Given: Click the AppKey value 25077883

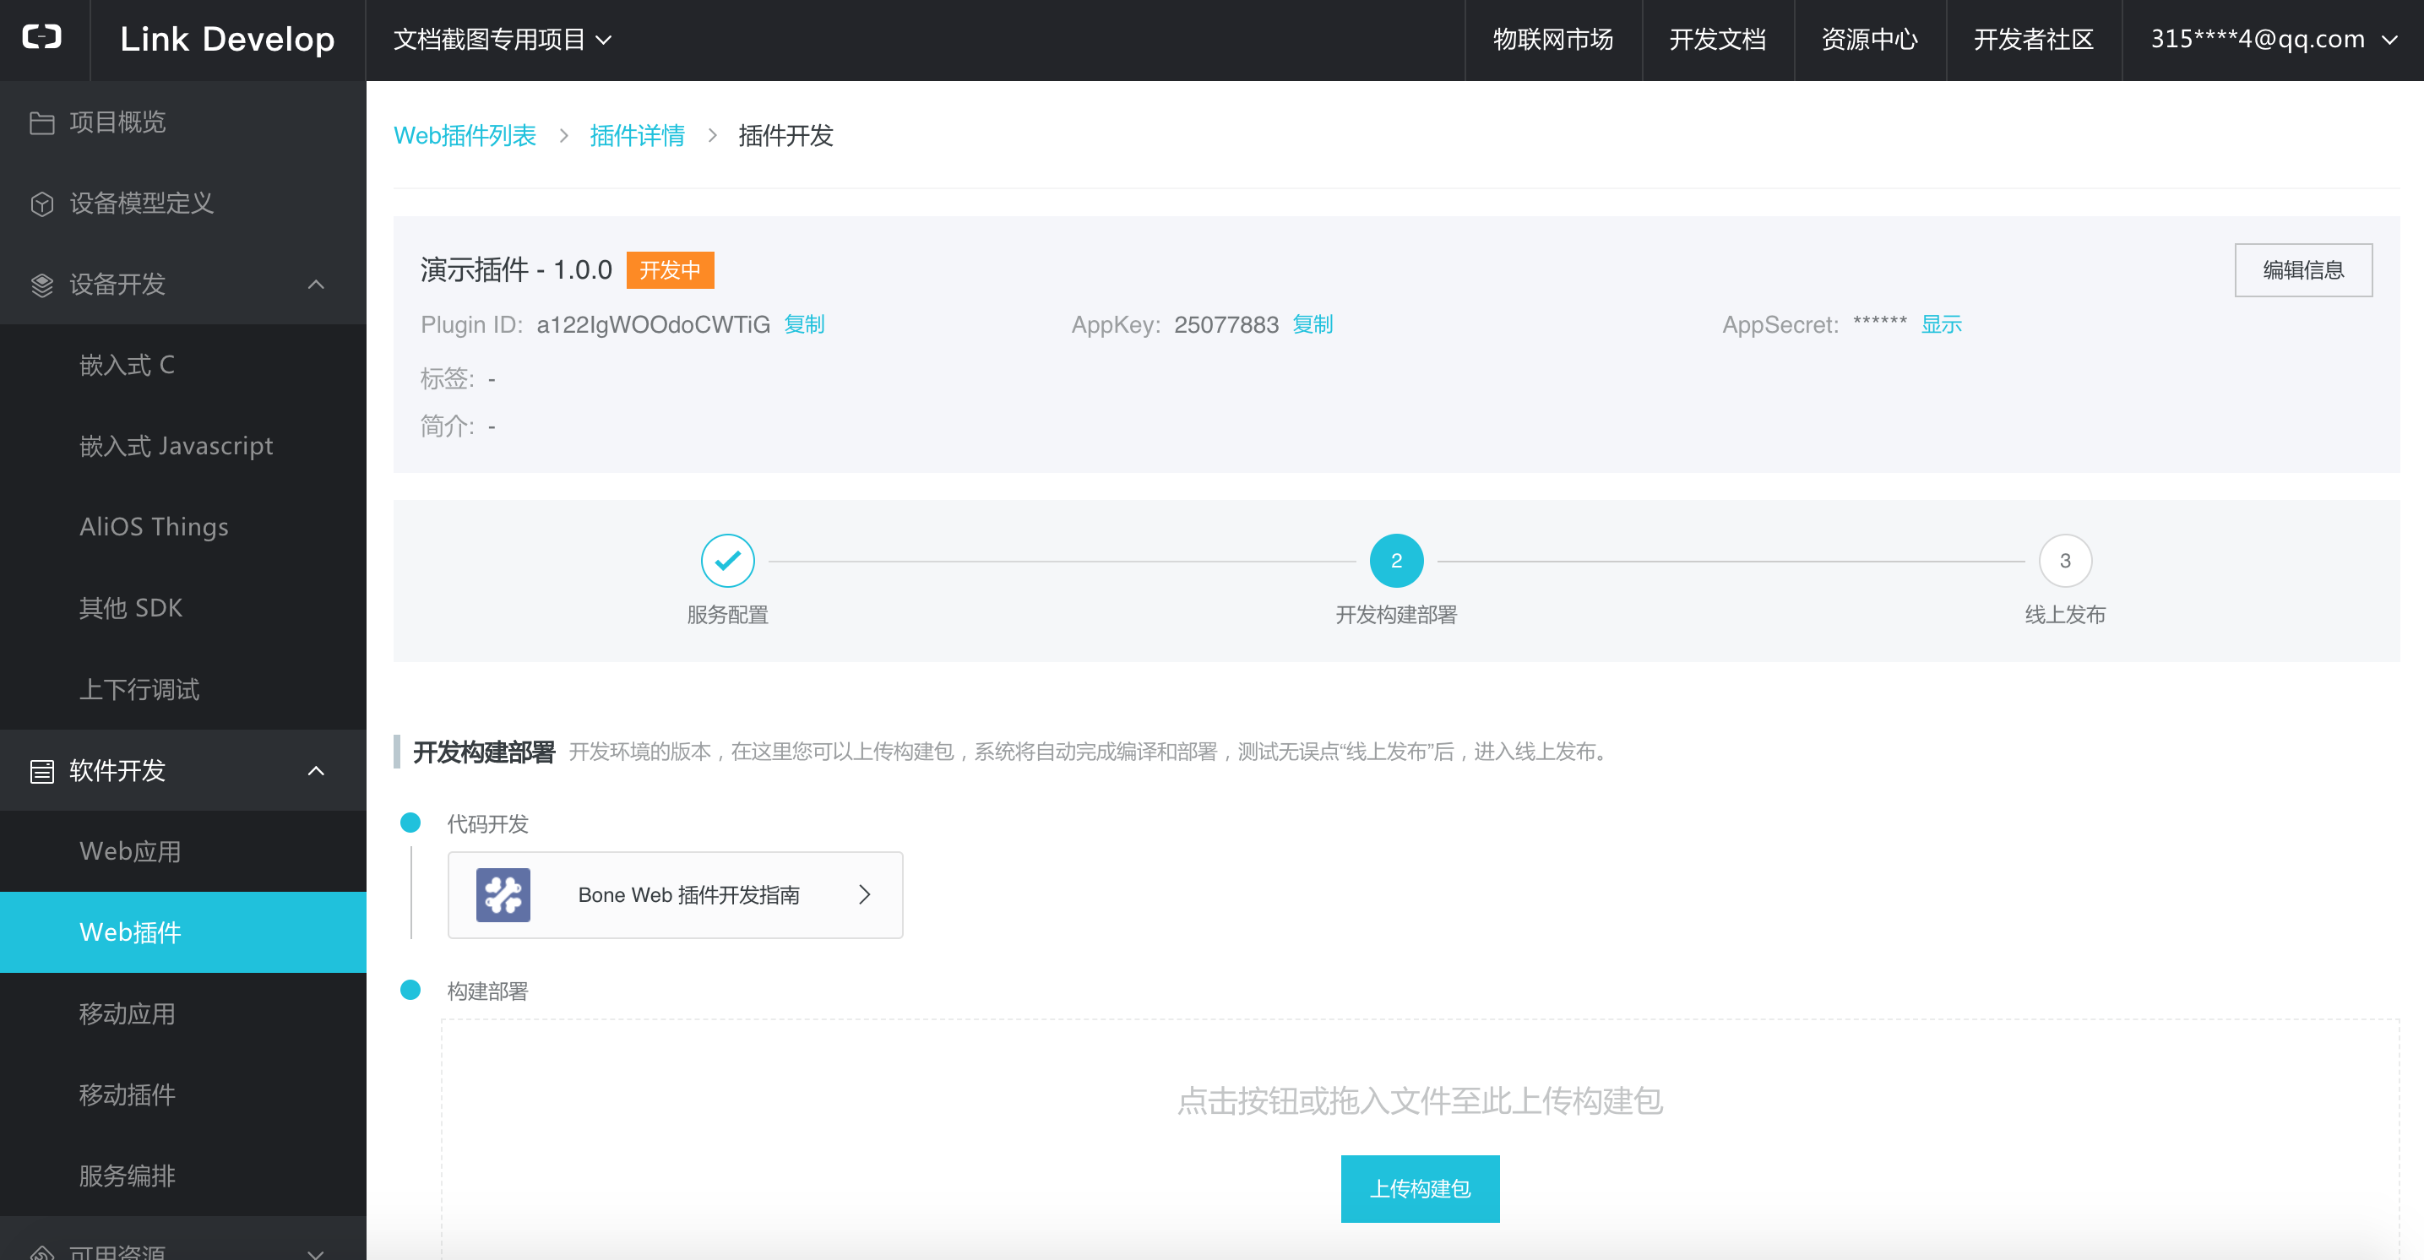Looking at the screenshot, I should click(x=1226, y=324).
